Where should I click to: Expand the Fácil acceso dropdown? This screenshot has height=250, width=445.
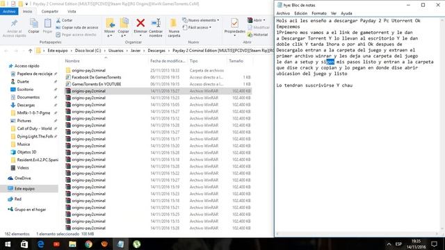click(197, 28)
